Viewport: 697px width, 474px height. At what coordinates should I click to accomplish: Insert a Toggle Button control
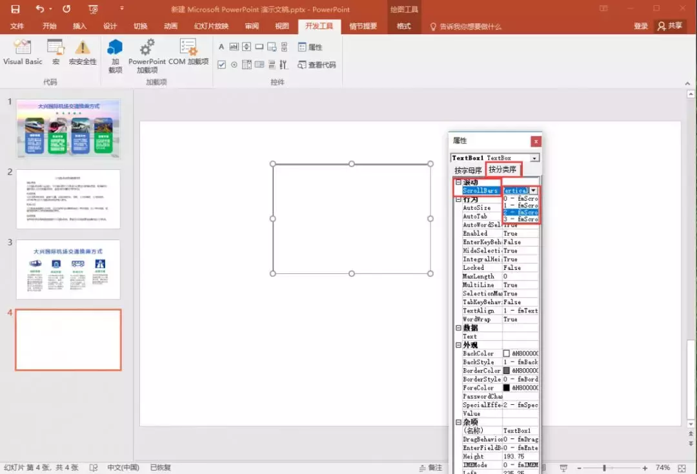click(x=272, y=65)
